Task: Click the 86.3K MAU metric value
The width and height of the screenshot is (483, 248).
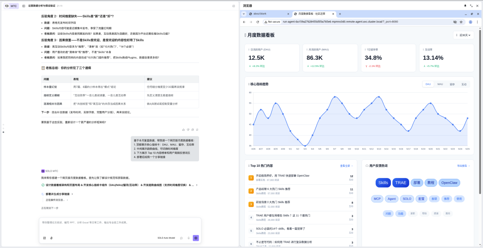Action: pos(314,58)
